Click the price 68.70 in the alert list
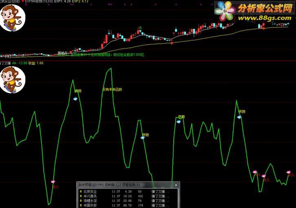 coord(127,205)
